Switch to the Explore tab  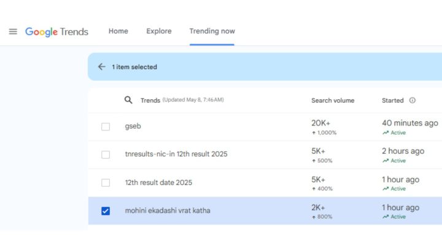click(x=158, y=31)
